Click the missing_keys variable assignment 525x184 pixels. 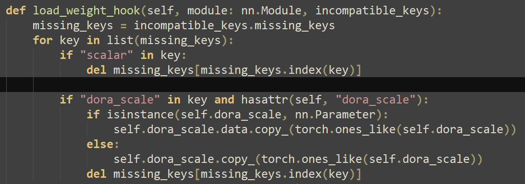click(73, 26)
